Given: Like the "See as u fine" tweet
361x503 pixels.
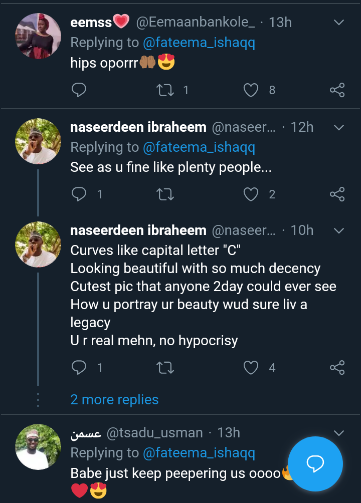Looking at the screenshot, I should coord(251,194).
